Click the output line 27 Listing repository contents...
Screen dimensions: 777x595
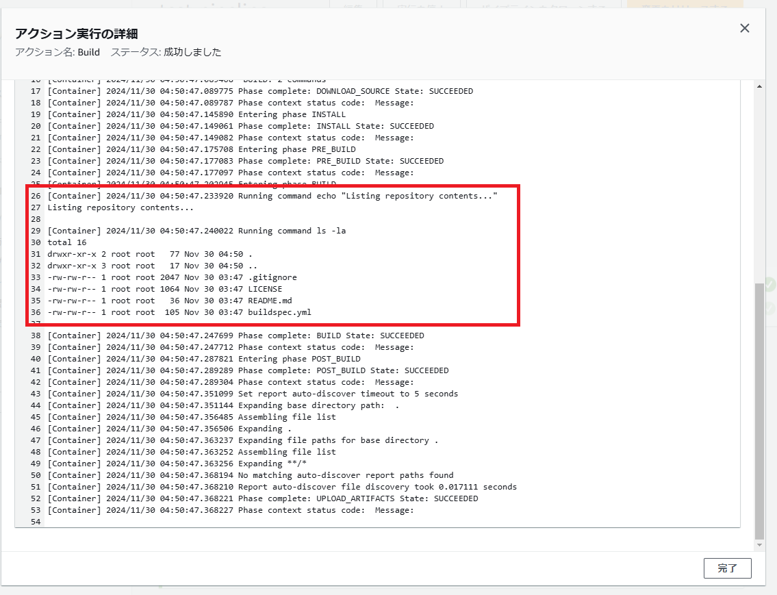click(120, 207)
